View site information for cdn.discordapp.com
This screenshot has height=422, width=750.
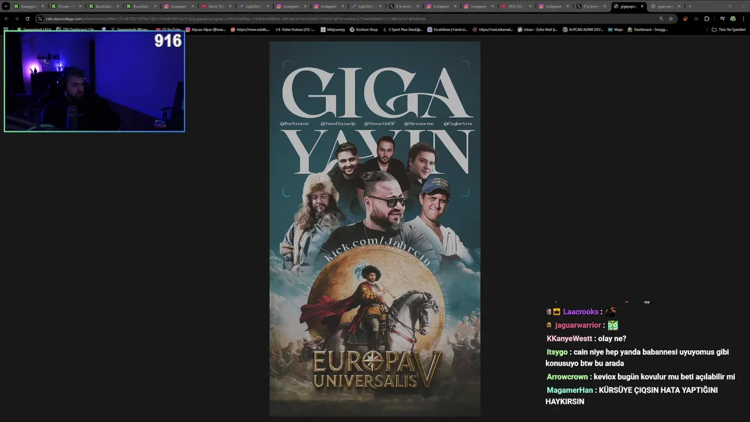pyautogui.click(x=40, y=19)
